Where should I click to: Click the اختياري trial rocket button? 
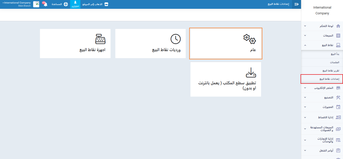(75, 4)
